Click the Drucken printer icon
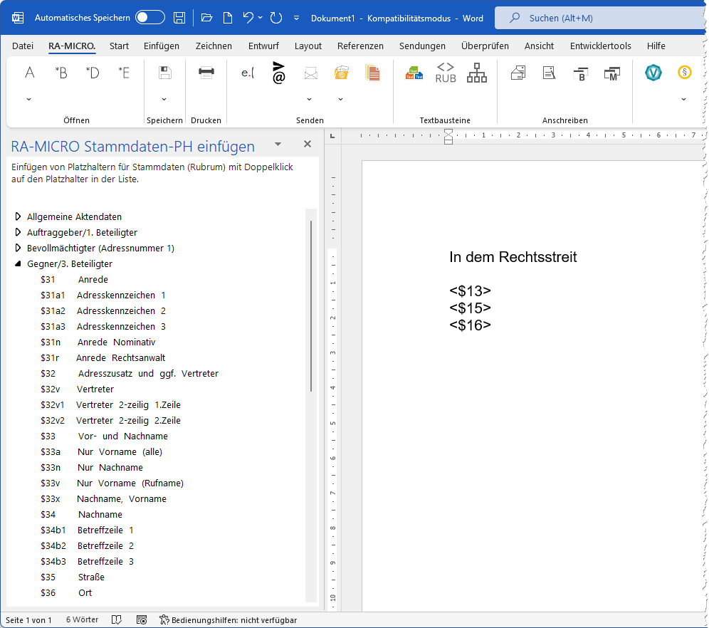Screen dimensions: 709x628 206,73
